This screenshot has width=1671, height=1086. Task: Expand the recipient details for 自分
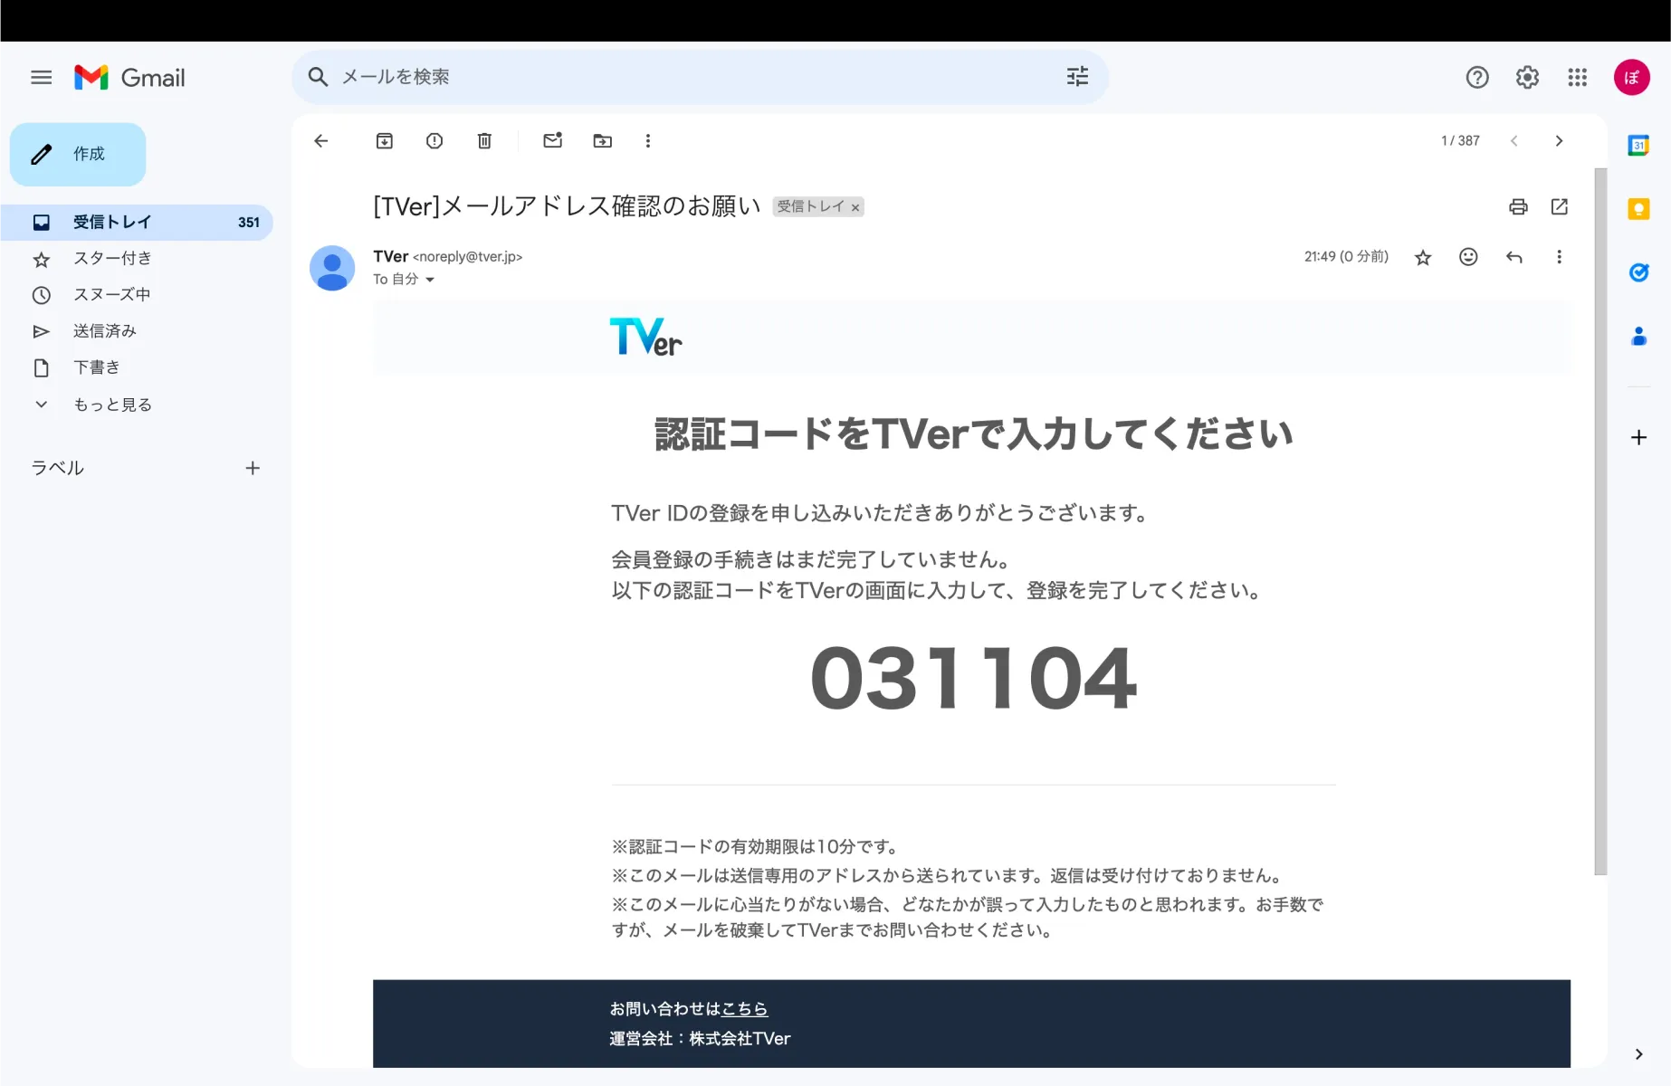[431, 280]
